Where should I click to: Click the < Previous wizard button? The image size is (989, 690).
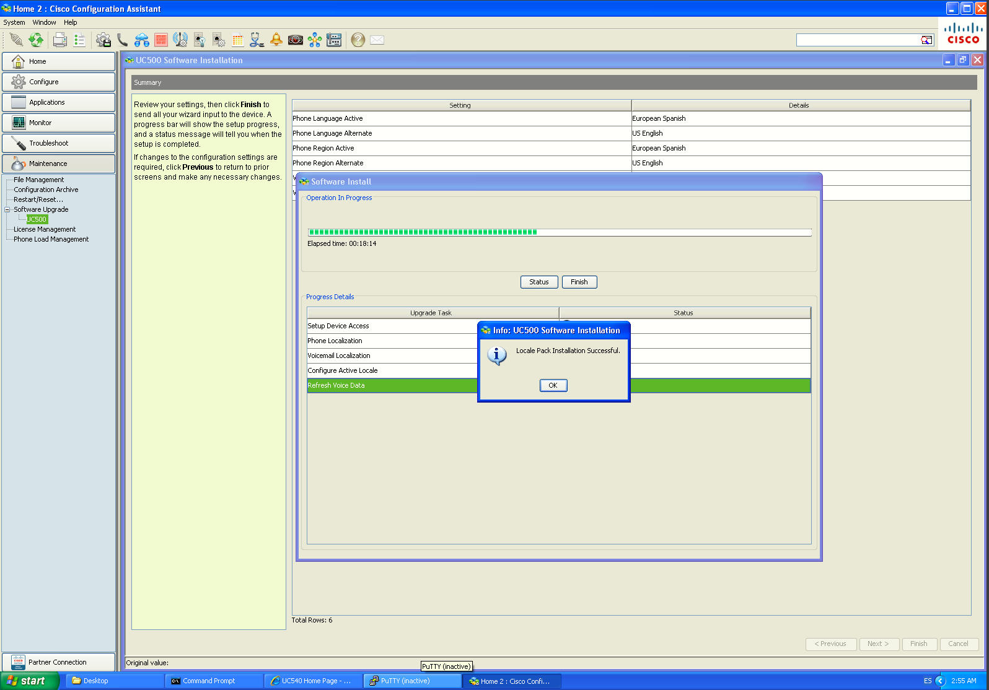click(831, 644)
